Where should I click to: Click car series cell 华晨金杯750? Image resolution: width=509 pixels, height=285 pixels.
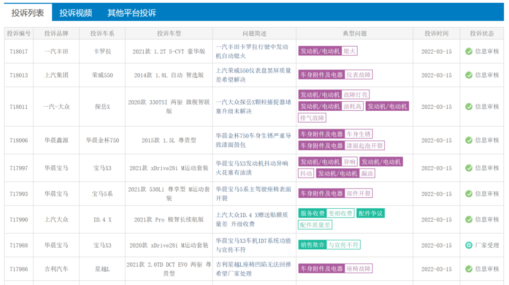click(102, 140)
